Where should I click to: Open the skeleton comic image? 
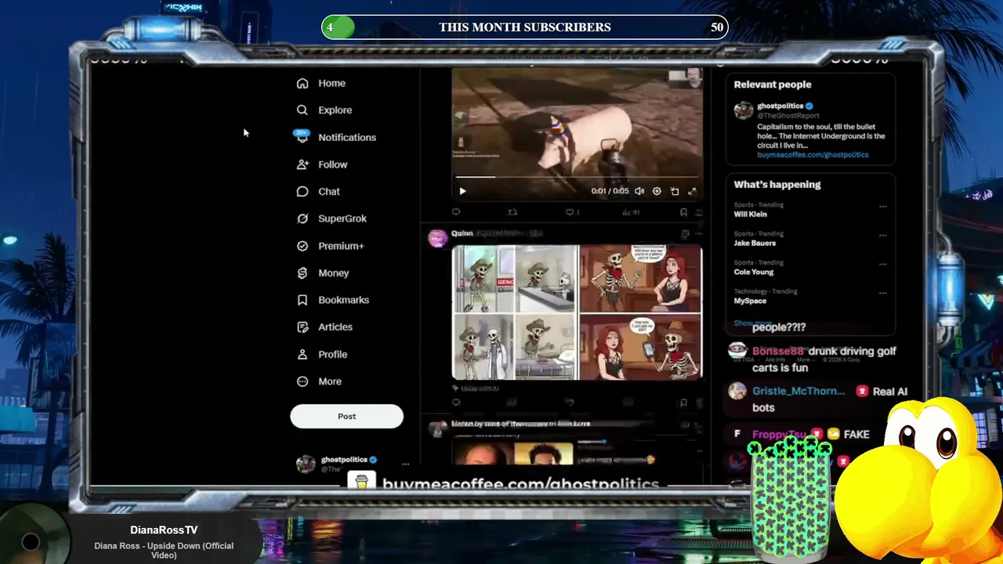point(577,313)
